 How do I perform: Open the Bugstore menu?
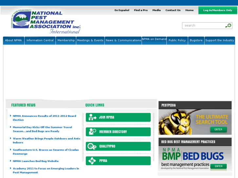tap(196, 40)
